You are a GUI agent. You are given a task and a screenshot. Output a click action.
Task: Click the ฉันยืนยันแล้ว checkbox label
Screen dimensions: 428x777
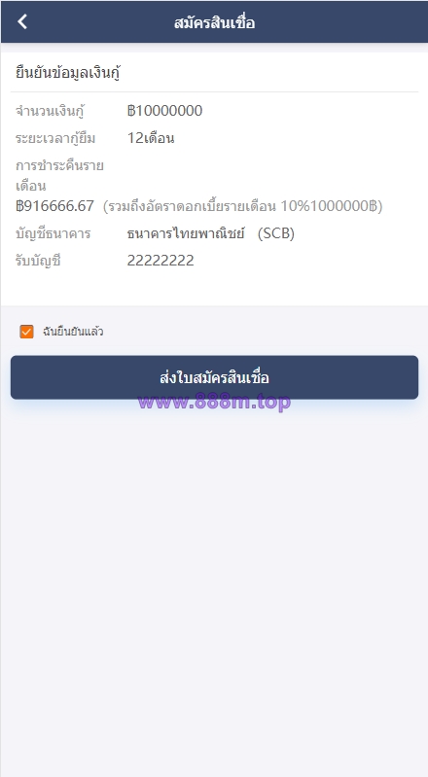coord(73,332)
